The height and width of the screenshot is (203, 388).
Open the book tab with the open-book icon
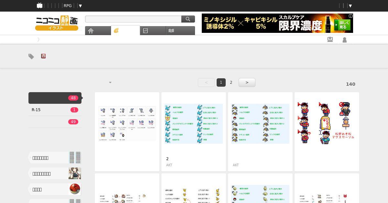click(x=180, y=31)
